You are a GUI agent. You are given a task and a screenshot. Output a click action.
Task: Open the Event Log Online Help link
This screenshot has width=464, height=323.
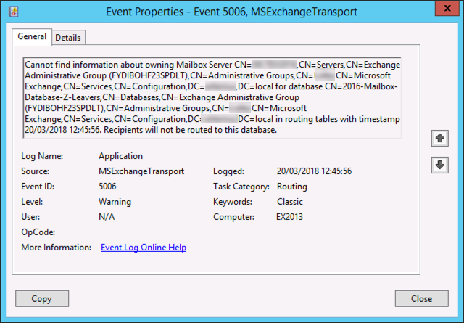[x=144, y=248]
